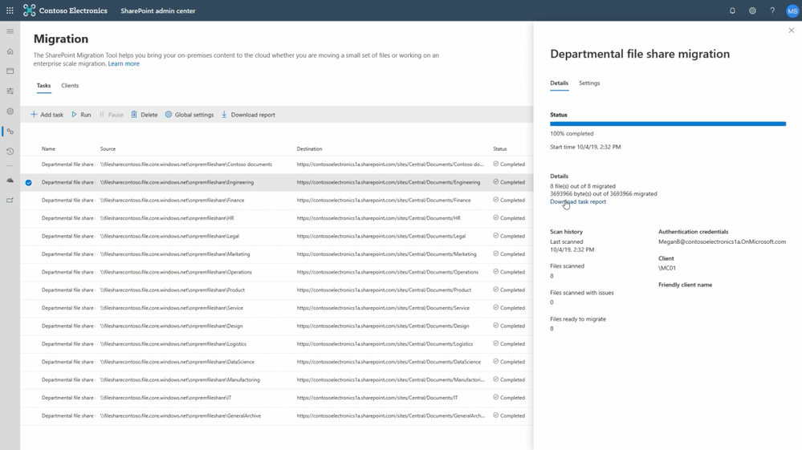Go to Home in sidebar
Image resolution: width=802 pixels, height=450 pixels.
click(10, 51)
